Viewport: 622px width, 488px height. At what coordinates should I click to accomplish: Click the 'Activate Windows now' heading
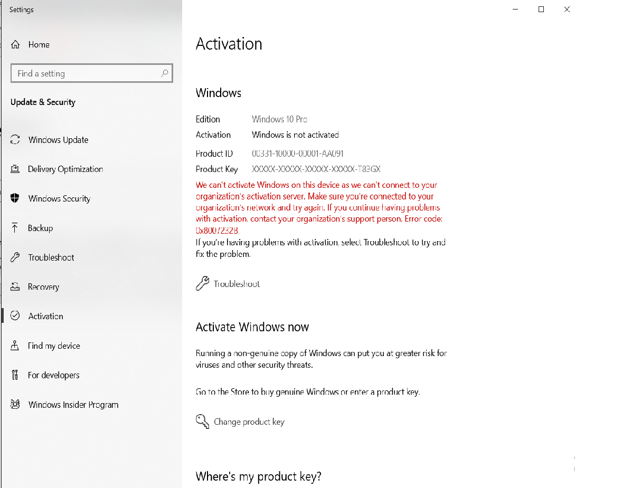[252, 327]
